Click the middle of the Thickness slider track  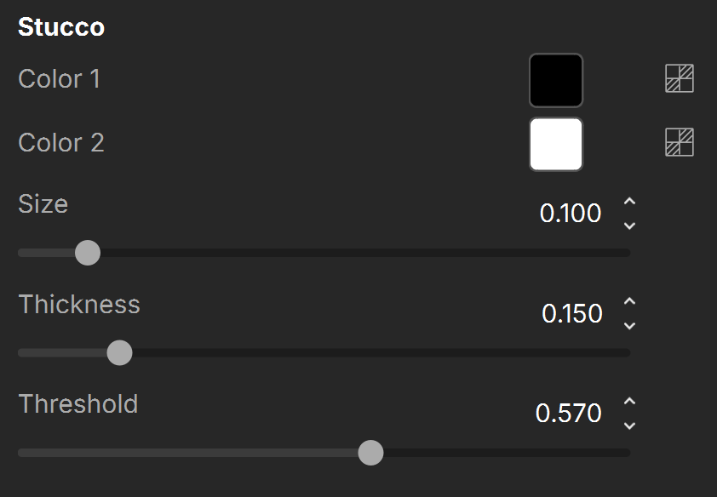tap(324, 352)
